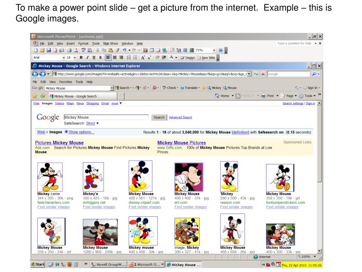Toggle Bold formatting
Image resolution: width=362 pixels, height=272 pixels.
click(x=81, y=57)
